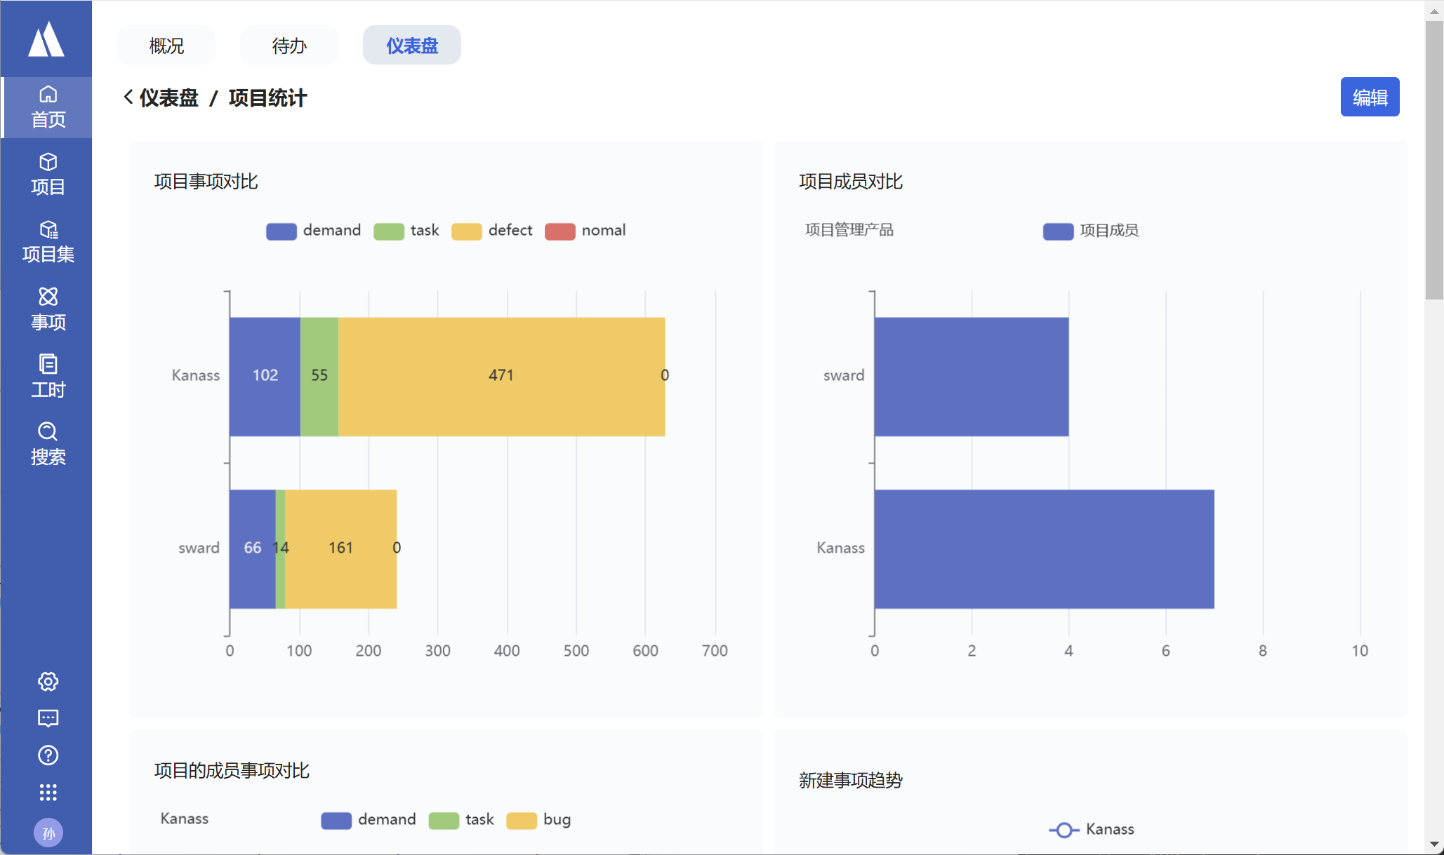Click the 孙 user avatar

coord(48,833)
